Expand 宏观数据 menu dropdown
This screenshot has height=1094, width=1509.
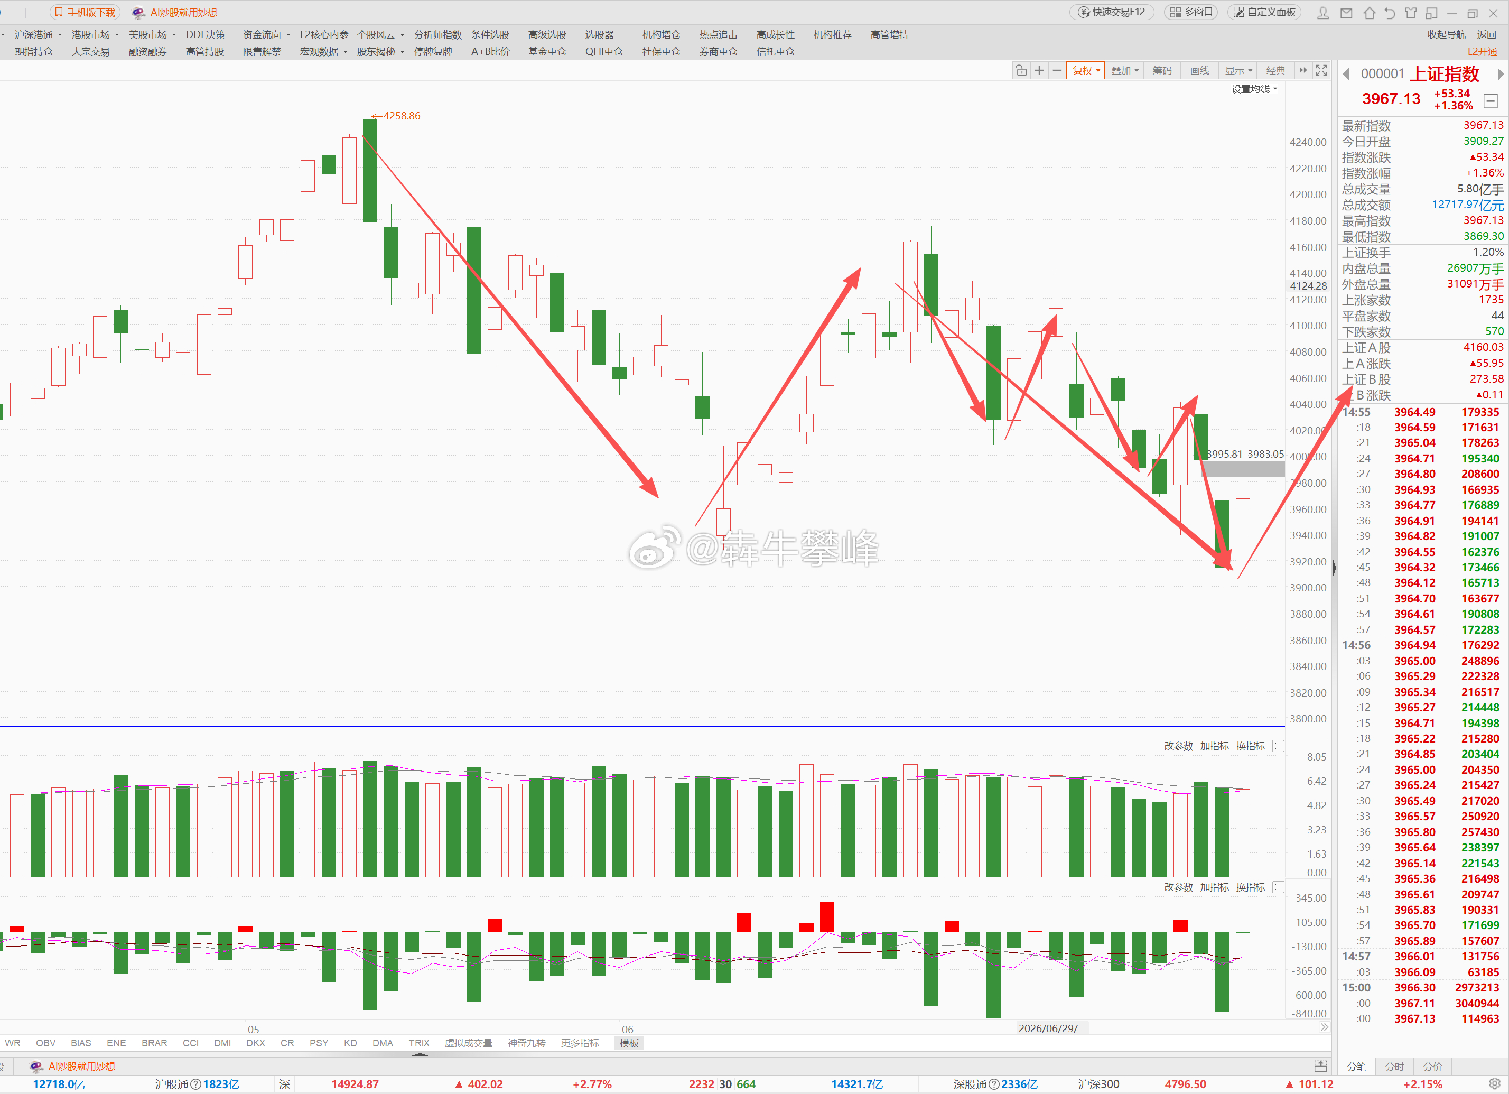click(323, 52)
